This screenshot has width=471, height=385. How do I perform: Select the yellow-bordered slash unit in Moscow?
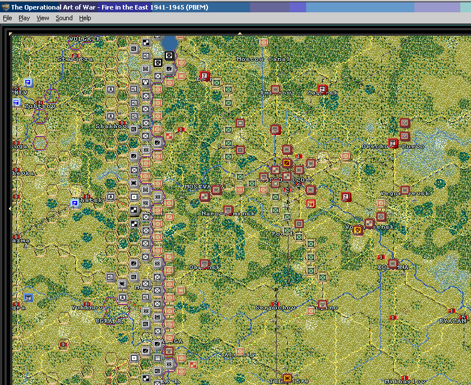pyautogui.click(x=287, y=163)
